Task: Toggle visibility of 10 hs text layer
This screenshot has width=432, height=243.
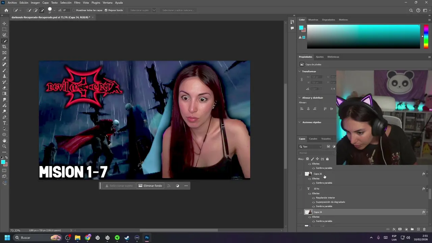Action: click(301, 189)
